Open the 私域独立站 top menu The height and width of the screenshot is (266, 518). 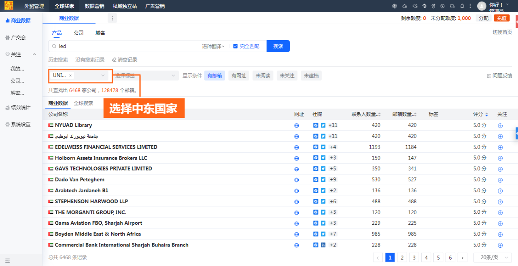(x=125, y=6)
